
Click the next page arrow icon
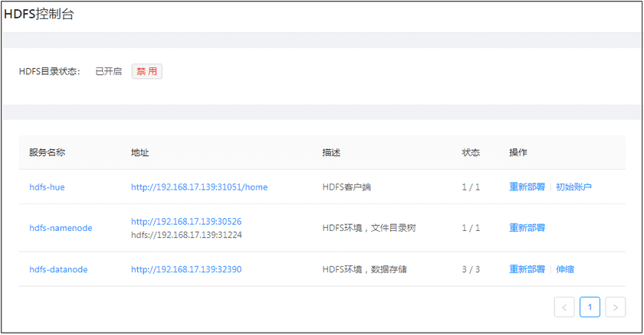coord(615,307)
